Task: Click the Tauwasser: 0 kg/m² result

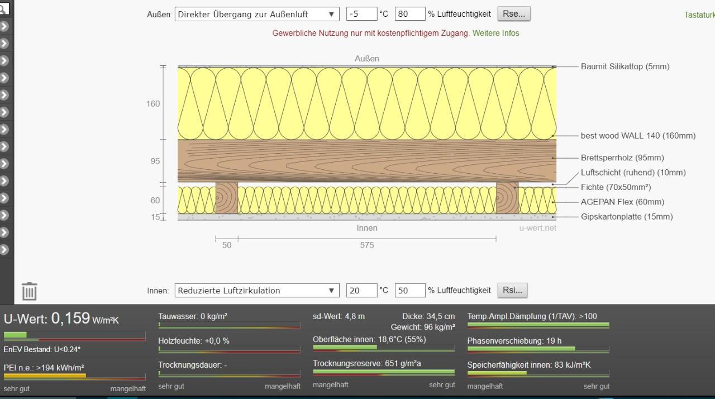Action: (x=193, y=316)
